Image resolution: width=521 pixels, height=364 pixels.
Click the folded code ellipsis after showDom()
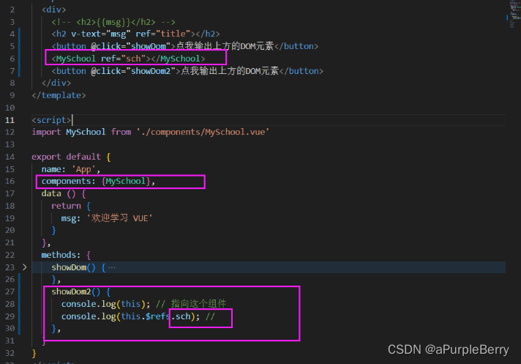pyautogui.click(x=112, y=267)
